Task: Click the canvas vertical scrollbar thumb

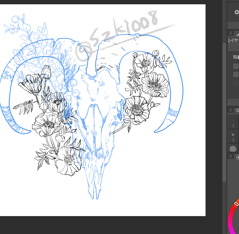Action: [x=224, y=112]
